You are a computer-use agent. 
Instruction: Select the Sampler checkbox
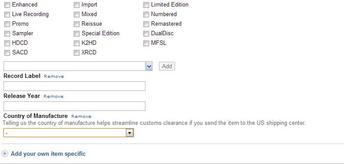(x=7, y=33)
